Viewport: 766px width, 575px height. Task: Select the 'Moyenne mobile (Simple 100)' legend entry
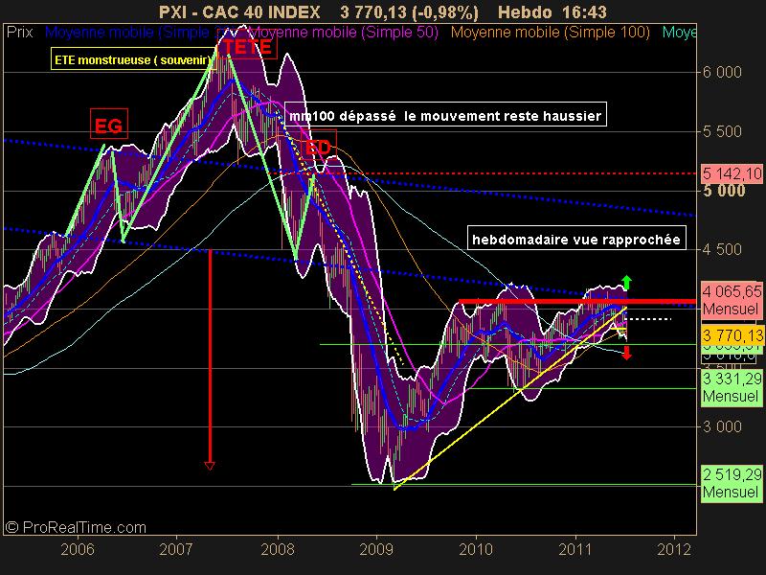(551, 33)
